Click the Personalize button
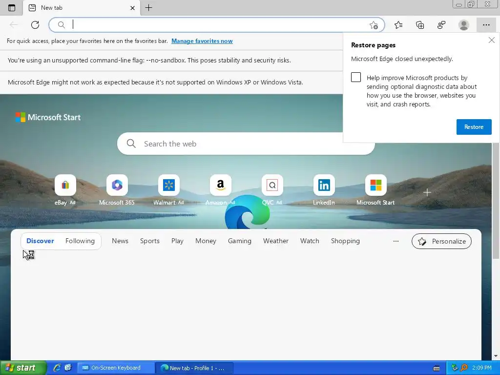The width and height of the screenshot is (500, 375). click(441, 241)
